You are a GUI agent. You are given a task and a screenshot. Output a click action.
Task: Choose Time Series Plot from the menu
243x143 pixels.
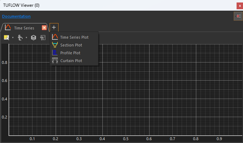click(74, 37)
